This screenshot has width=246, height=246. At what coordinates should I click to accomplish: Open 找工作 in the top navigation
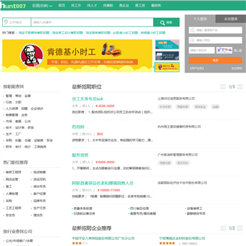click(76, 5)
